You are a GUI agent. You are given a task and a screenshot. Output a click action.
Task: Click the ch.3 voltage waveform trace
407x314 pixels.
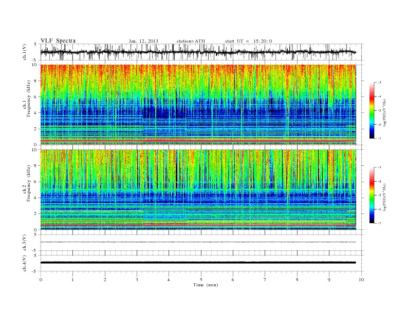click(x=198, y=242)
